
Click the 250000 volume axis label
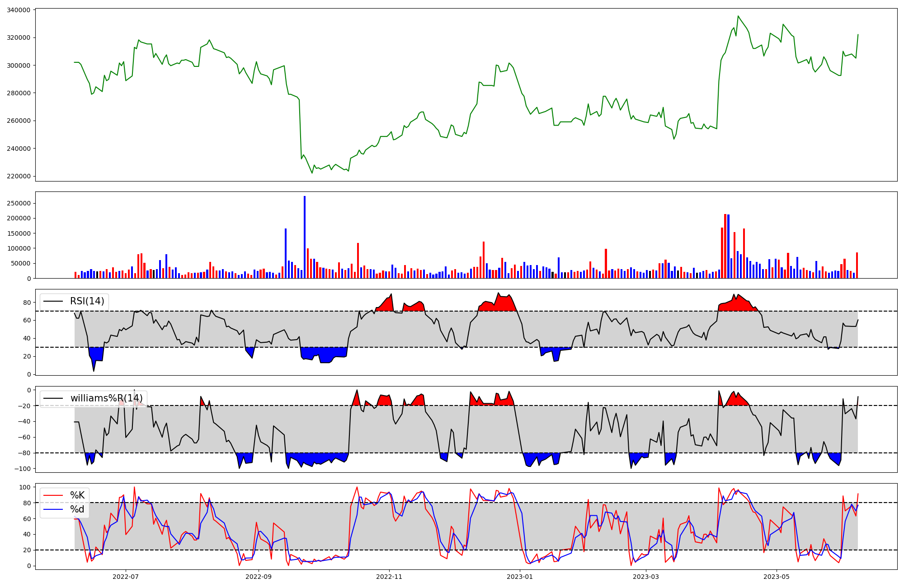tap(19, 203)
